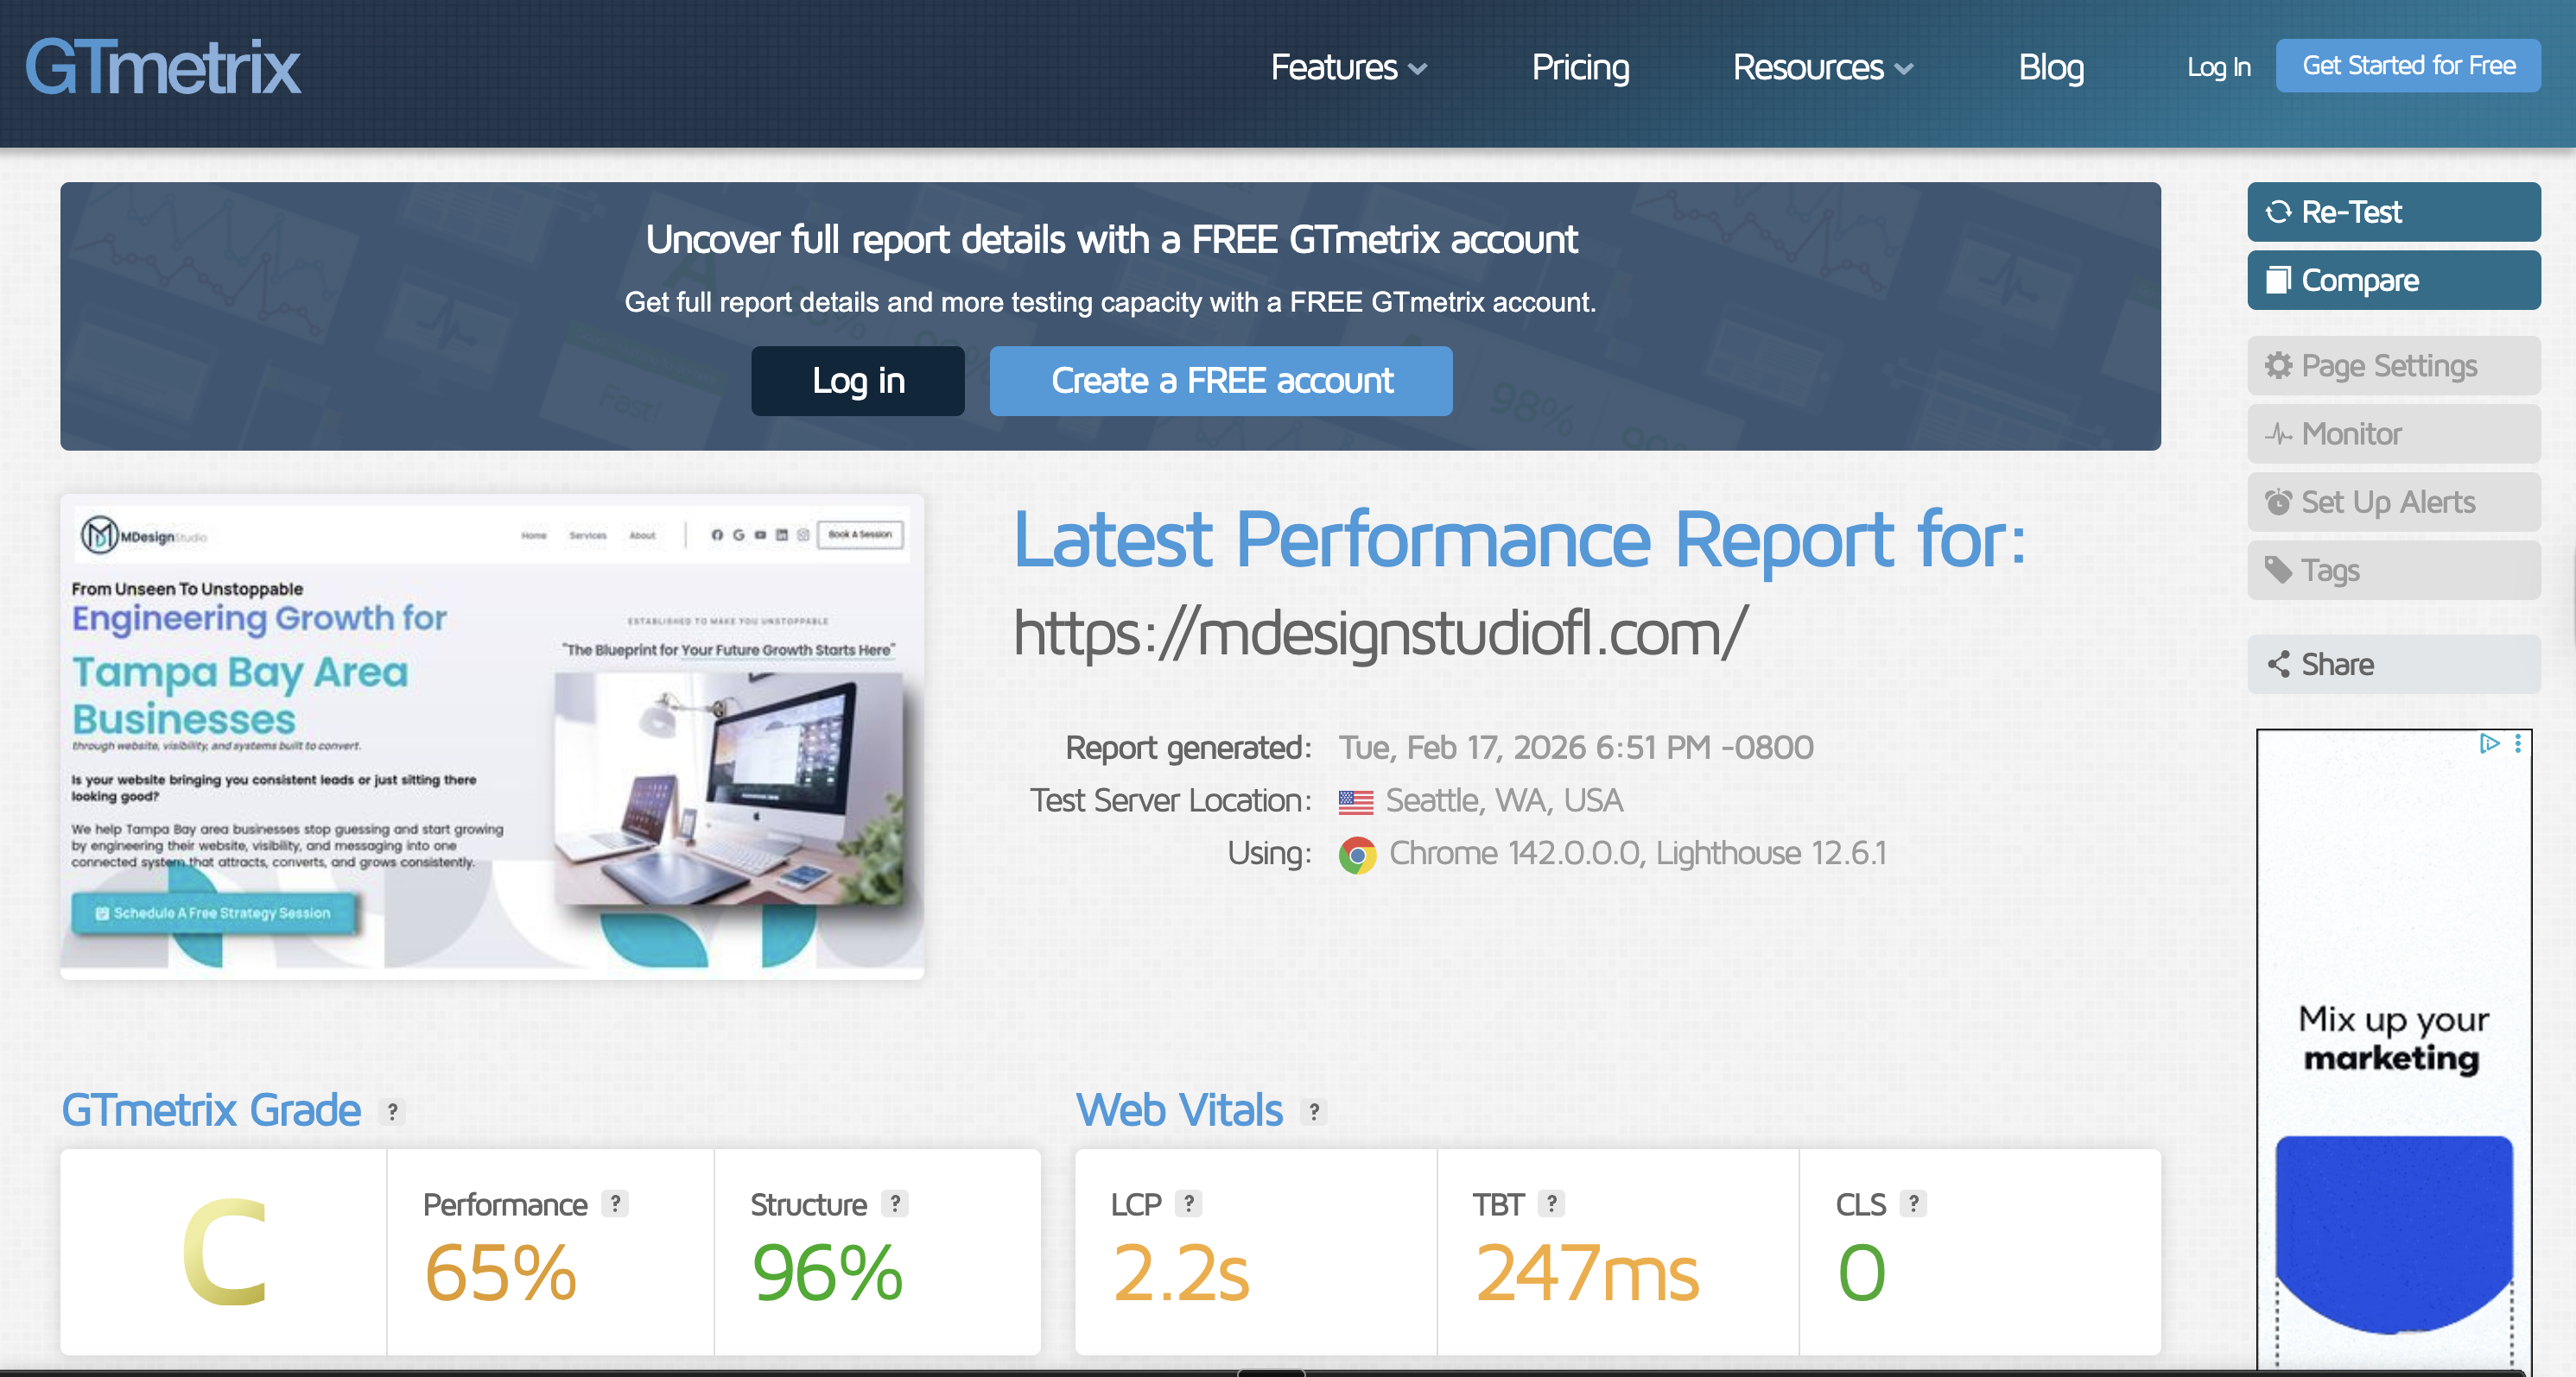Click the Share button

2393,665
